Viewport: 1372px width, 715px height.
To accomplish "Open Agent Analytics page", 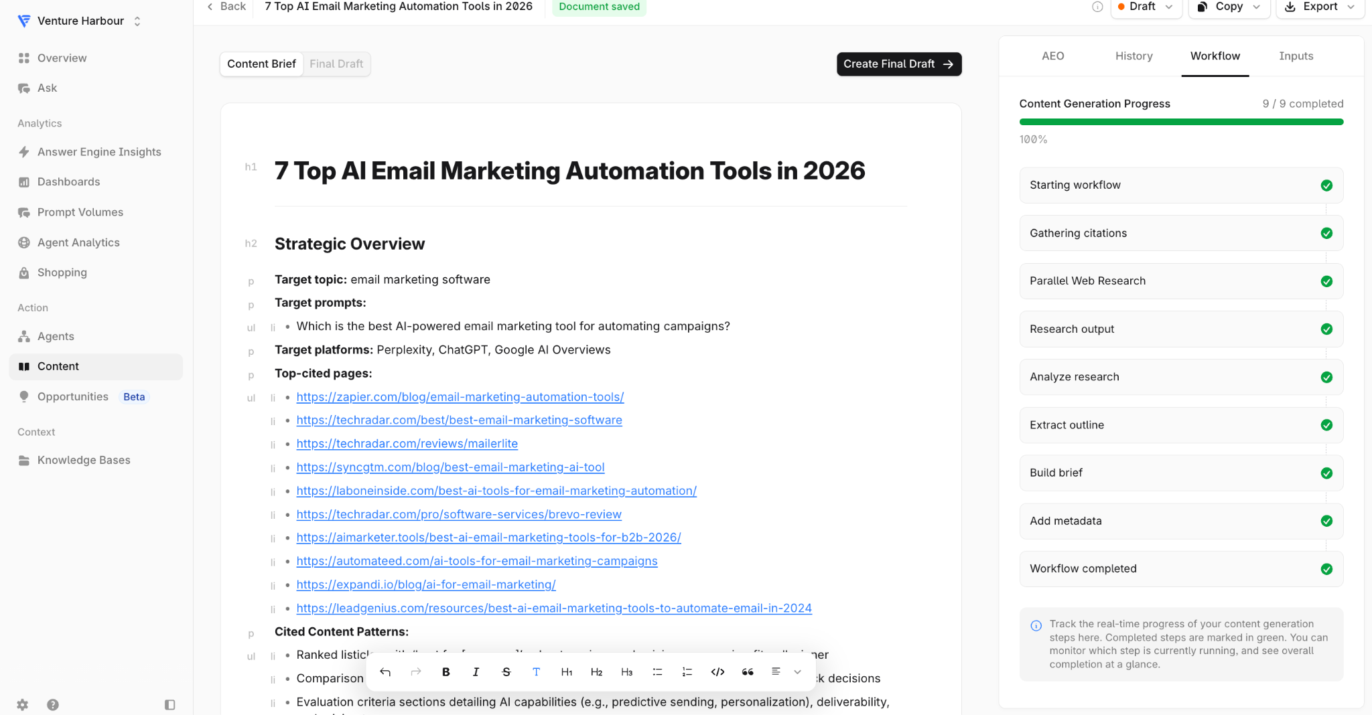I will (x=96, y=242).
